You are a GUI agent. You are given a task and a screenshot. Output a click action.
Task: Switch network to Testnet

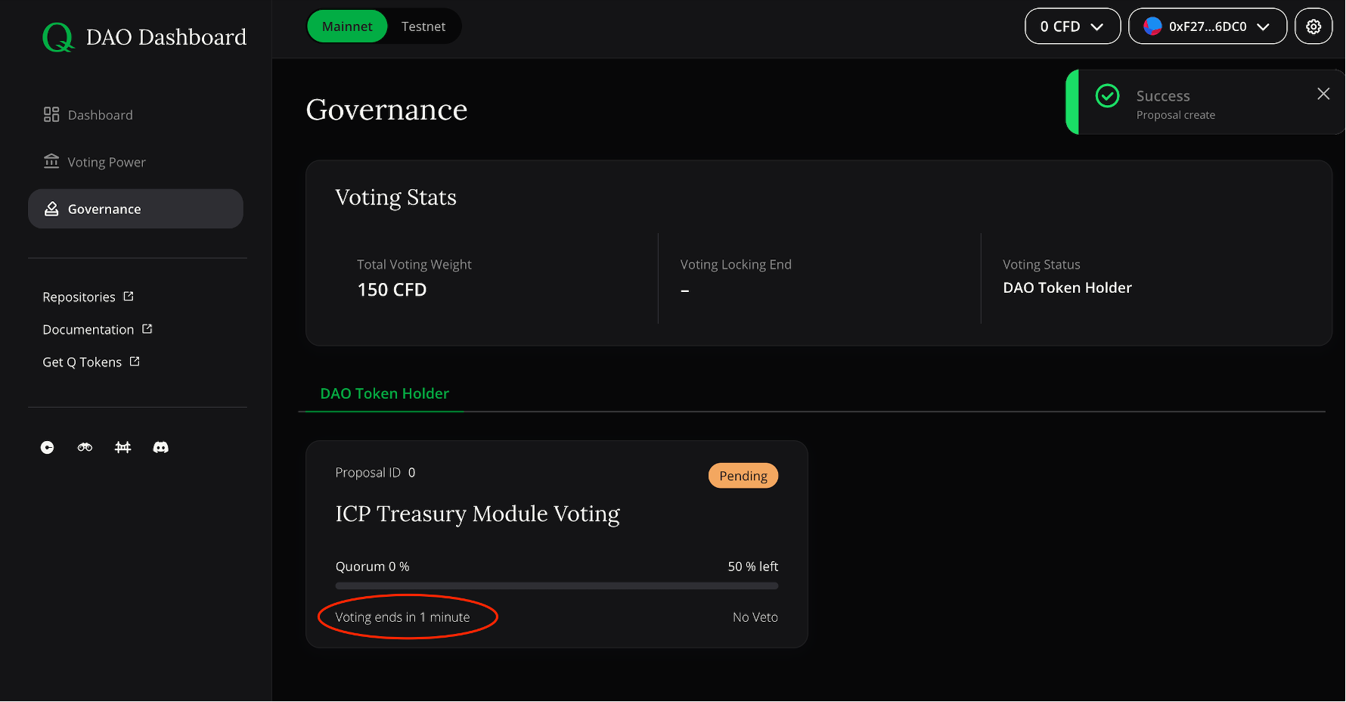pos(423,26)
